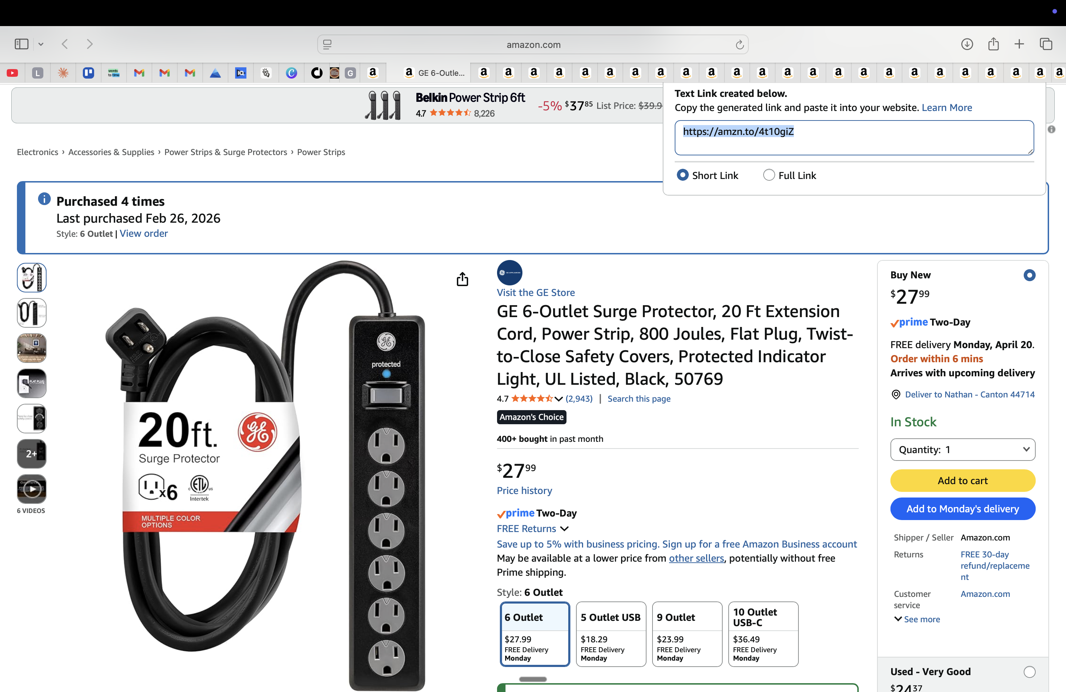
Task: Select the first product thumbnail
Action: point(31,278)
